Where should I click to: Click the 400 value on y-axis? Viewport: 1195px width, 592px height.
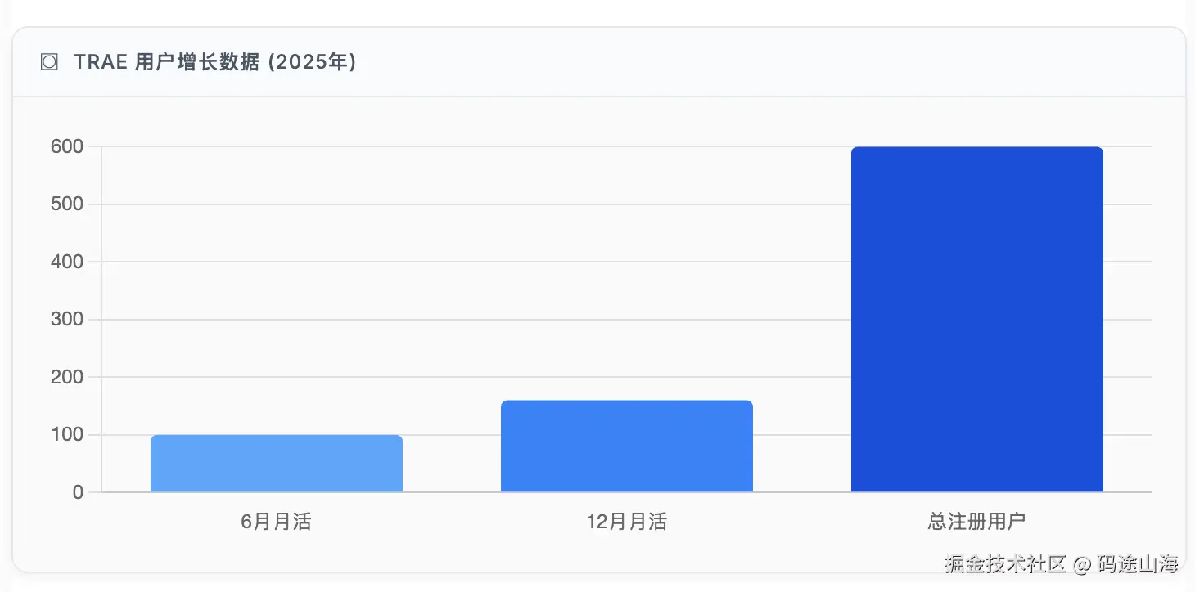(x=67, y=262)
